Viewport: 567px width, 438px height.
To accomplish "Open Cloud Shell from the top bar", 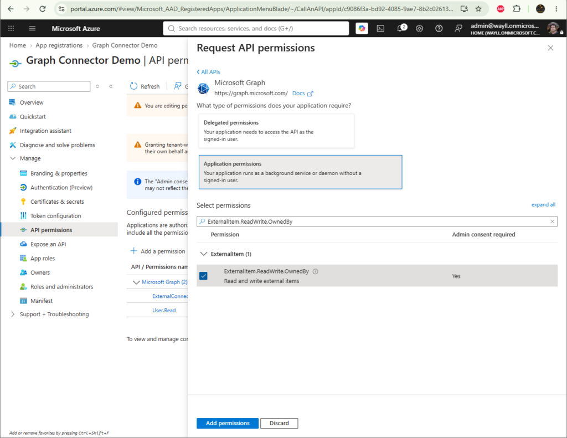I will pyautogui.click(x=380, y=28).
